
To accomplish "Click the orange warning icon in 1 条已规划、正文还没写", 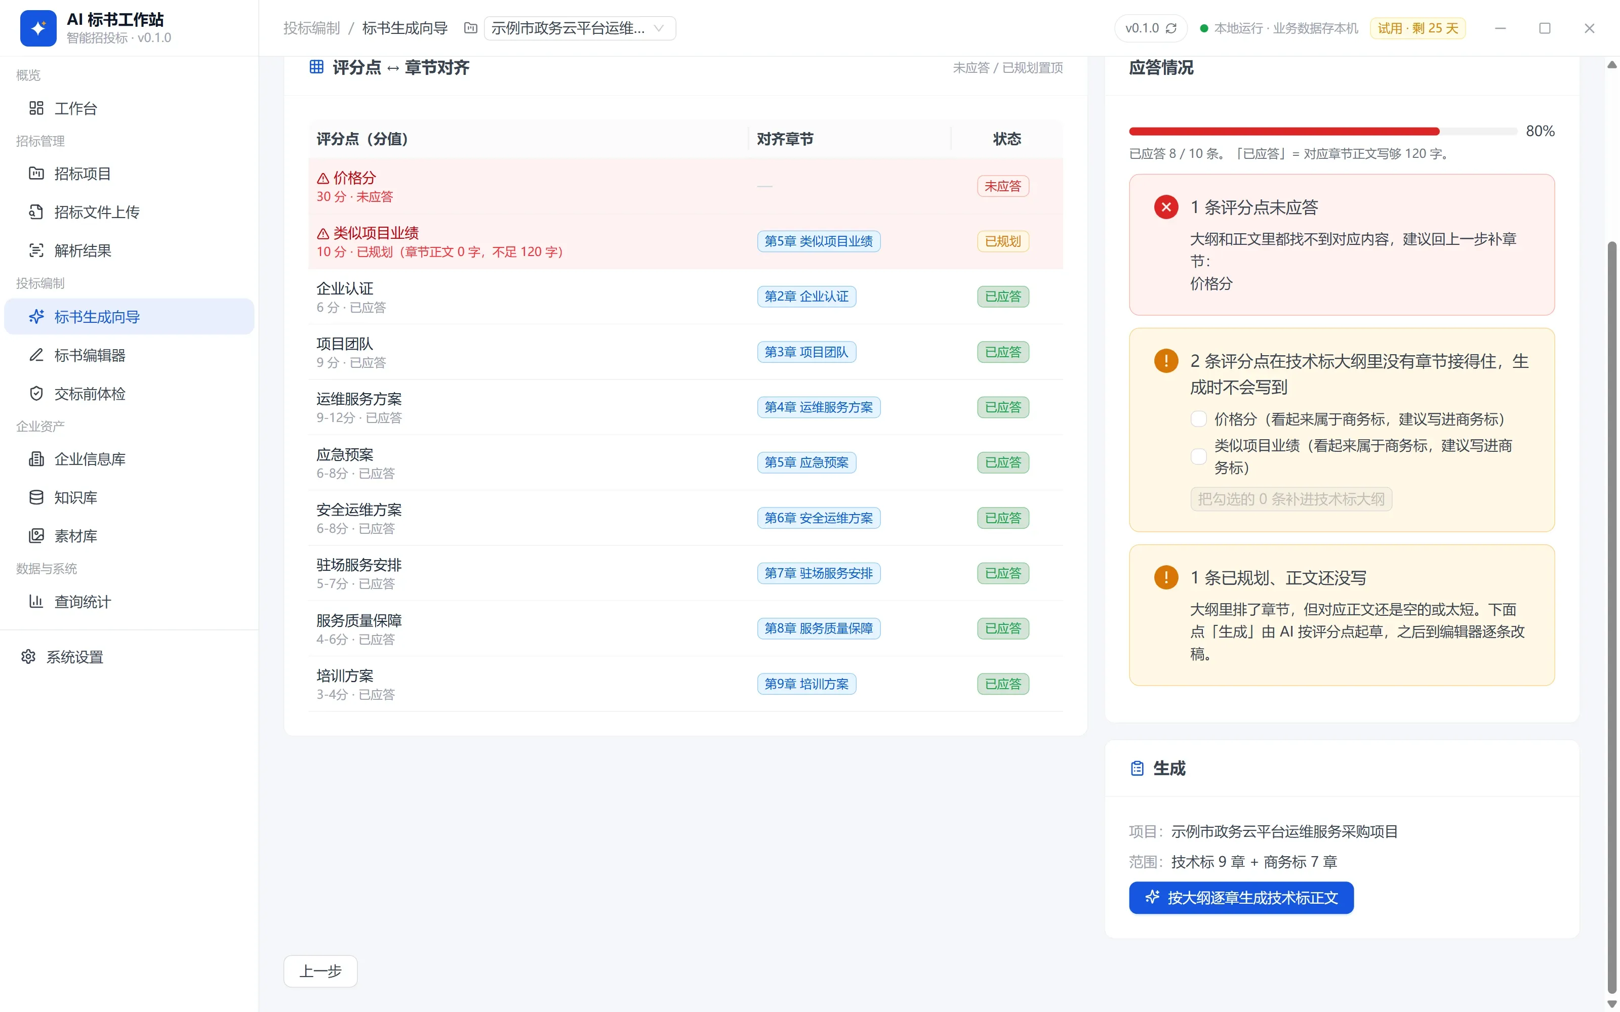I will [1166, 578].
